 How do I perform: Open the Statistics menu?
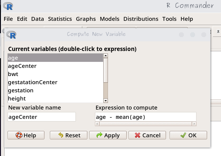tap(60, 19)
